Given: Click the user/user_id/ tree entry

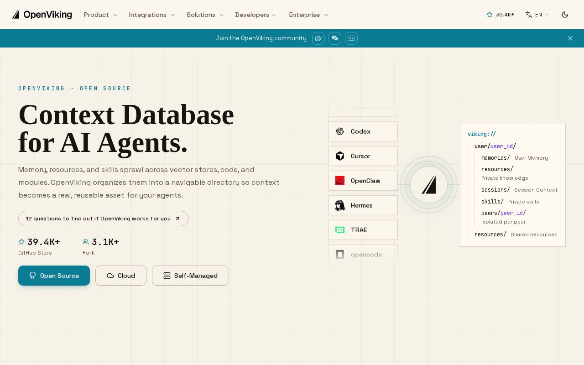Looking at the screenshot, I should pos(495,146).
